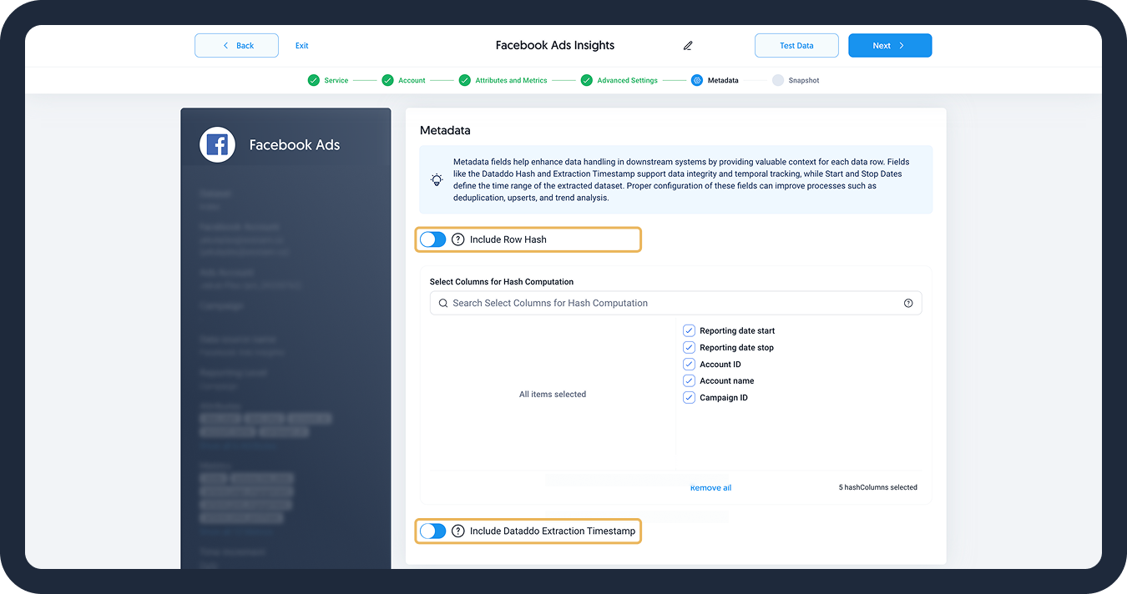Viewport: 1127px width, 594px height.
Task: Click the Test Data button
Action: [796, 46]
